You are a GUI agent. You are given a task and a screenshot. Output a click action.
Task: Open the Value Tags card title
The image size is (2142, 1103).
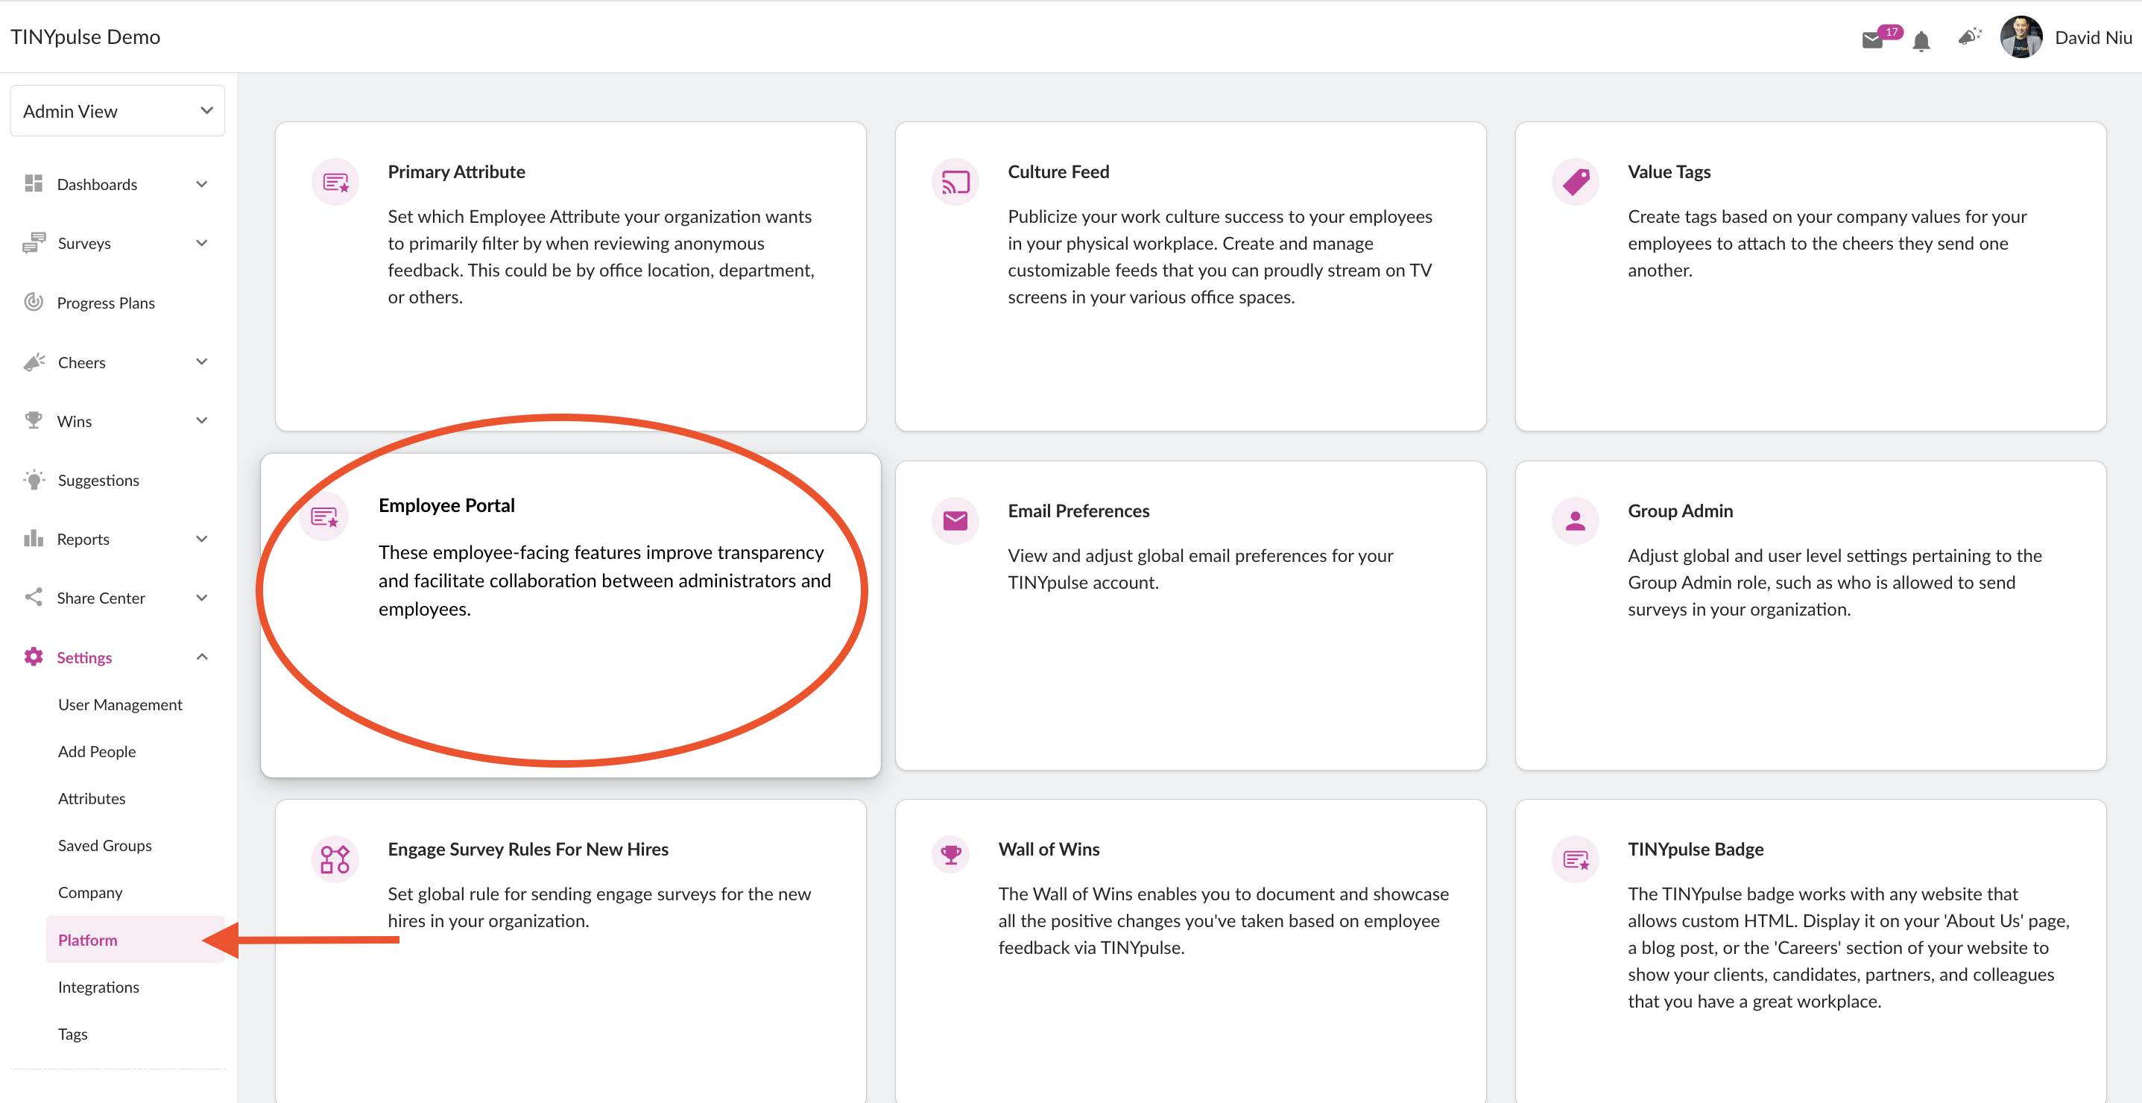pyautogui.click(x=1669, y=171)
